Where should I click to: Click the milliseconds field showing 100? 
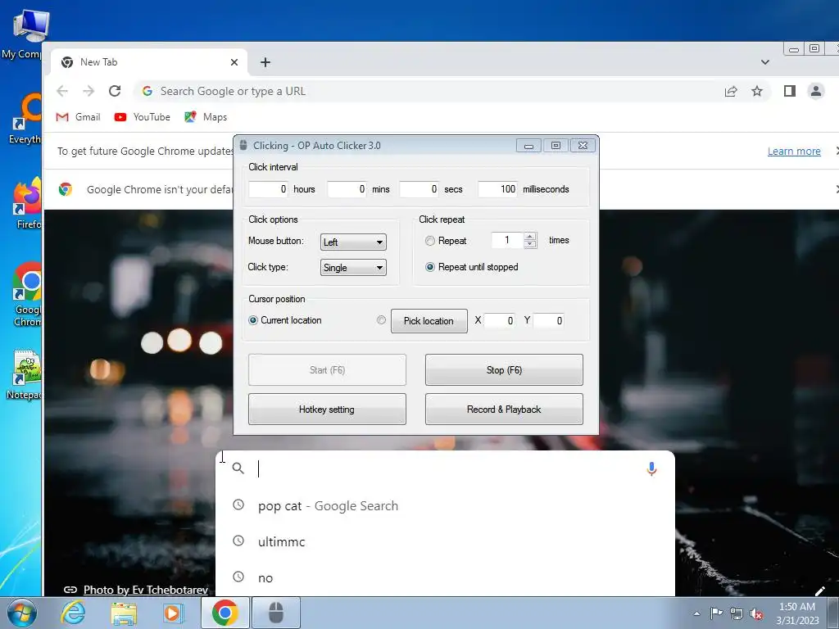coord(497,189)
